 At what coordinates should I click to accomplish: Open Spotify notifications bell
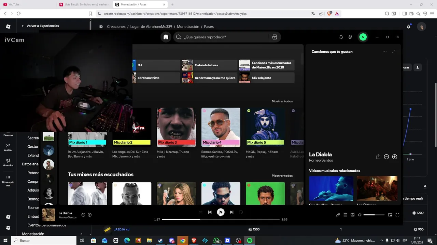(341, 37)
